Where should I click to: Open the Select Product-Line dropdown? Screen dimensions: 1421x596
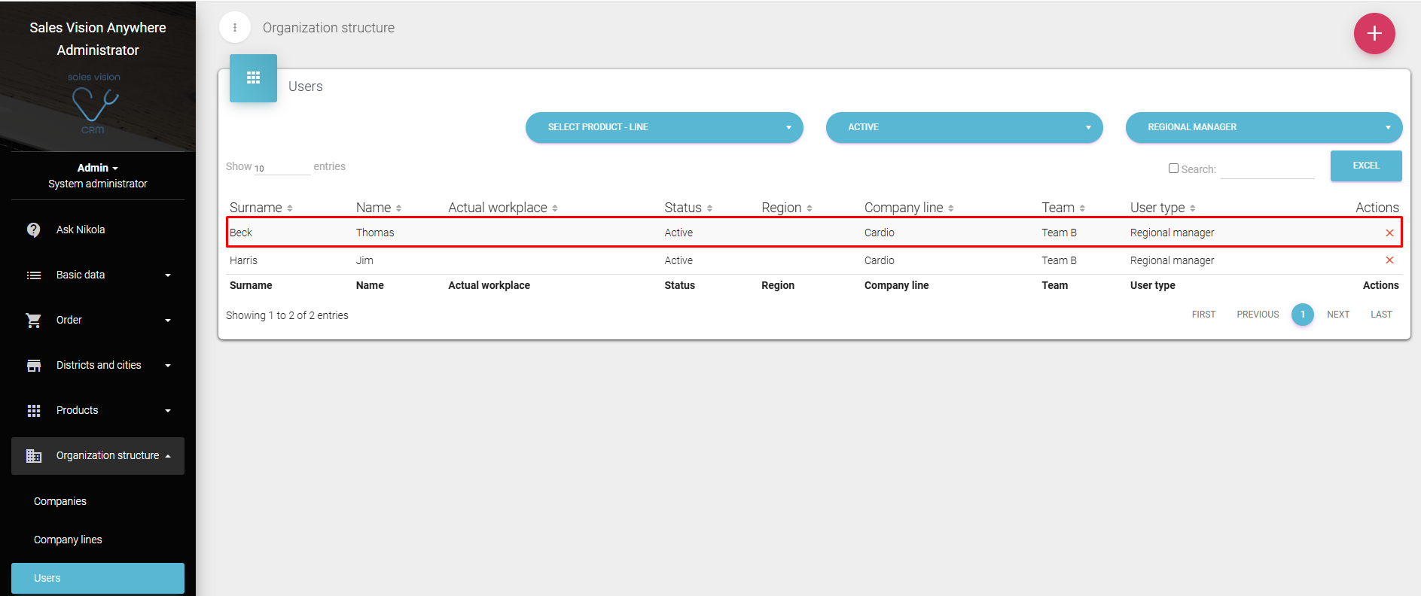coord(663,127)
